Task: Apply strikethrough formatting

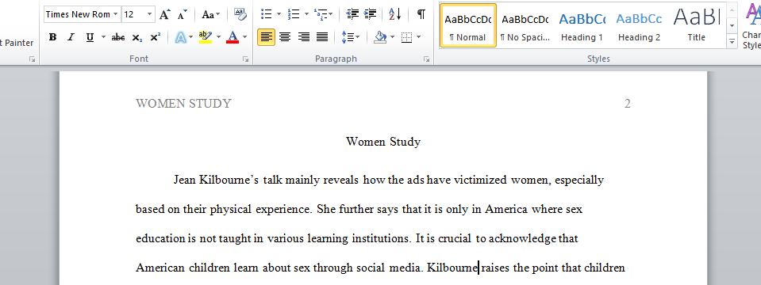Action: coord(118,37)
